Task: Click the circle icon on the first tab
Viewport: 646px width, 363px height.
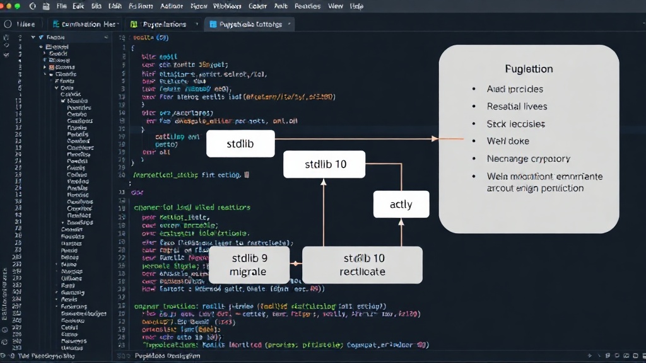Action: [8, 25]
